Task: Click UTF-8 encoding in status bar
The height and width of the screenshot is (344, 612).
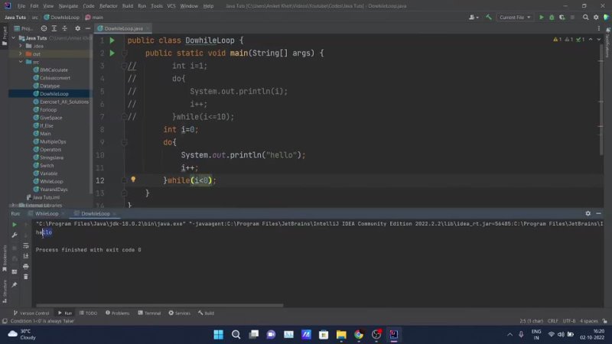Action: tap(569, 321)
